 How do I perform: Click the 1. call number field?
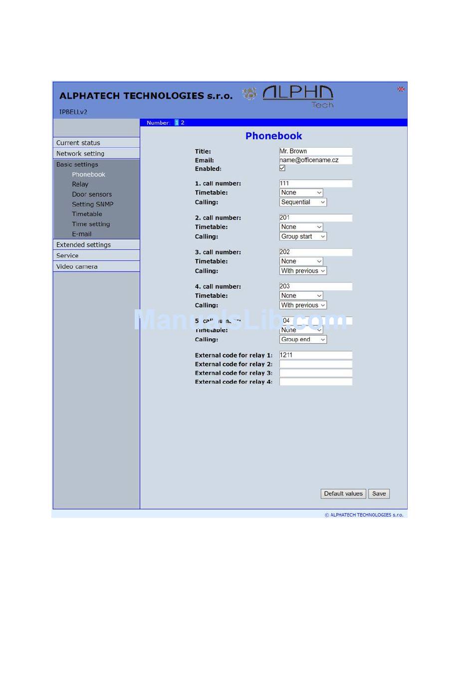pos(316,184)
